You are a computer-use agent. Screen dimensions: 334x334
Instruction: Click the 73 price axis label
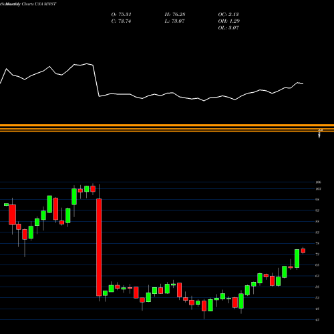(317, 254)
